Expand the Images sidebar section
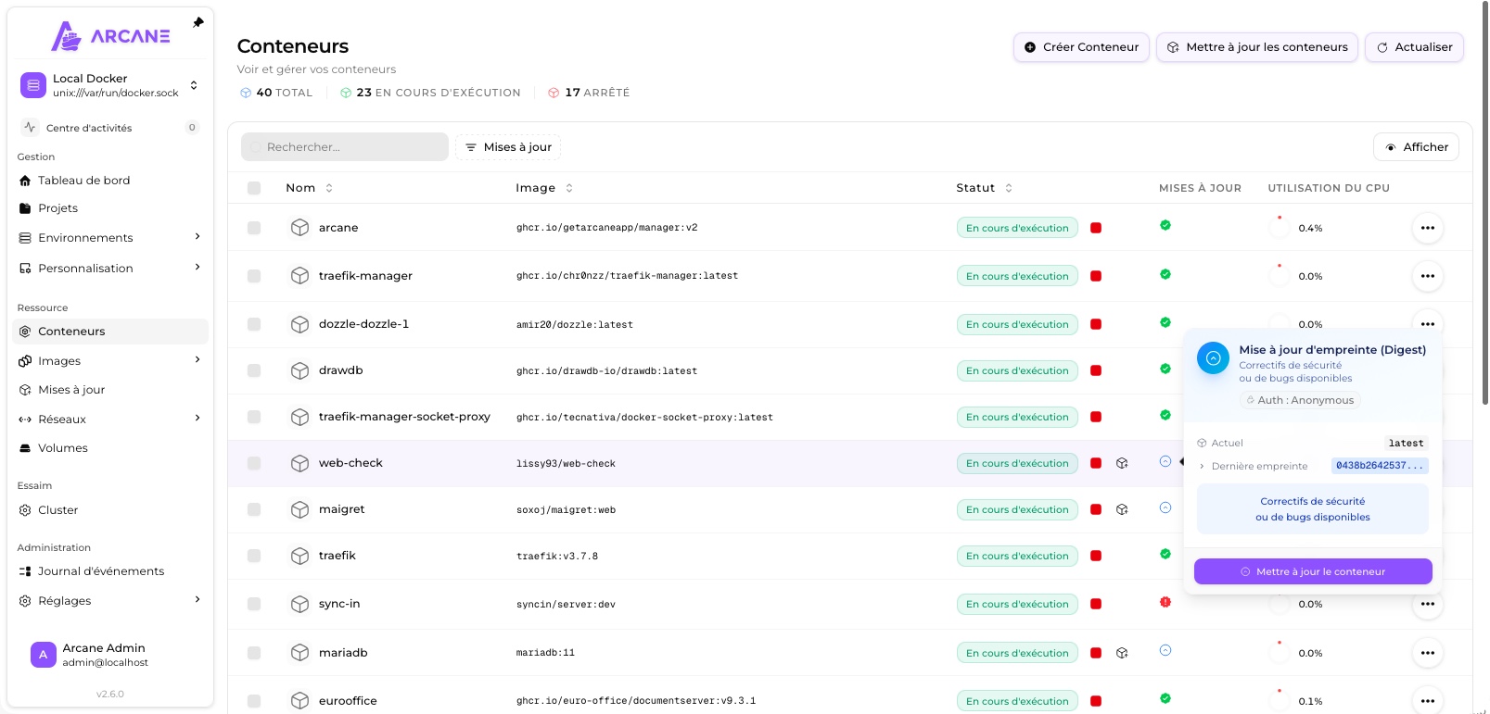This screenshot has height=714, width=1490. pyautogui.click(x=197, y=360)
